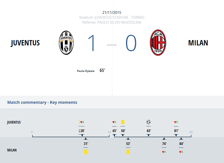
Task: Click Milan substitution arrows at 84'
Action: [x=181, y=152]
